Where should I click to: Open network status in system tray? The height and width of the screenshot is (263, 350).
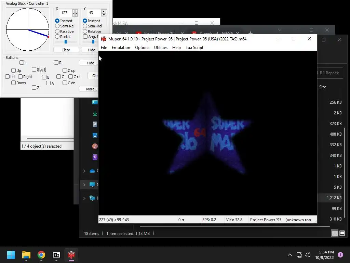click(x=299, y=255)
